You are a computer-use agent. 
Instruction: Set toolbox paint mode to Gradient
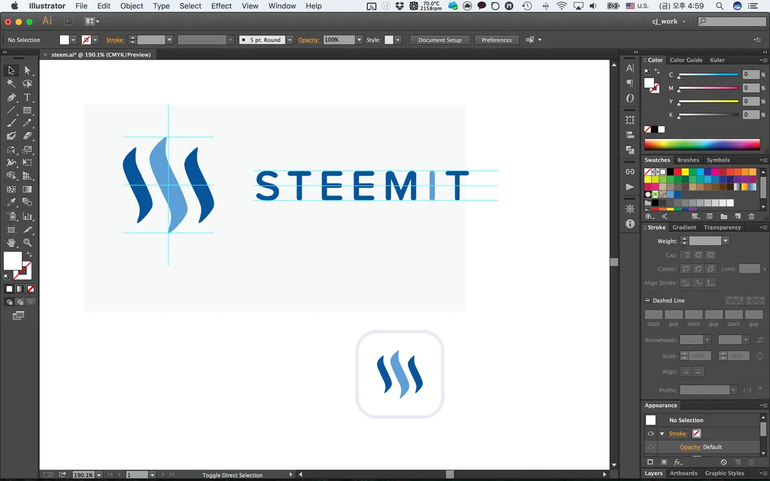(20, 289)
